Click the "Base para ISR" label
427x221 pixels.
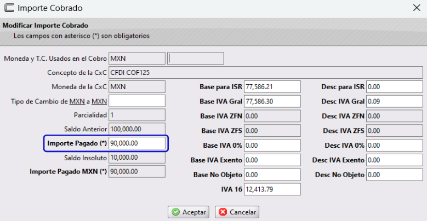[221, 87]
